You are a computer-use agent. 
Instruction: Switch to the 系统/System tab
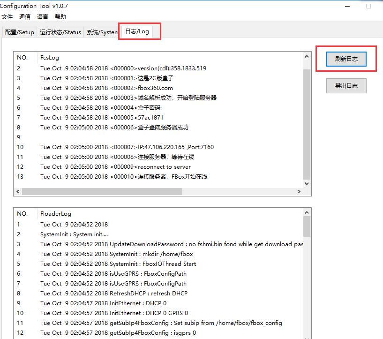click(102, 32)
